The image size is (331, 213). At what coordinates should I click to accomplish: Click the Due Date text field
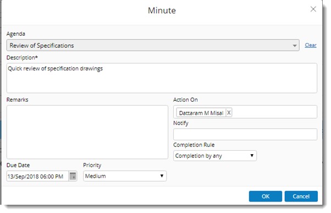[x=37, y=176]
